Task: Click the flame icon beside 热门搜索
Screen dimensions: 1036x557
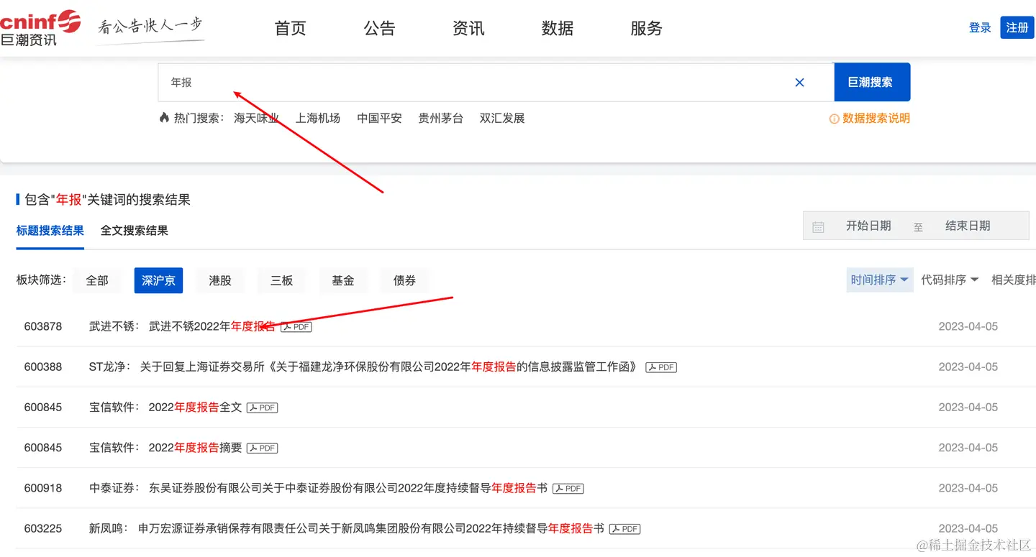Action: click(164, 118)
